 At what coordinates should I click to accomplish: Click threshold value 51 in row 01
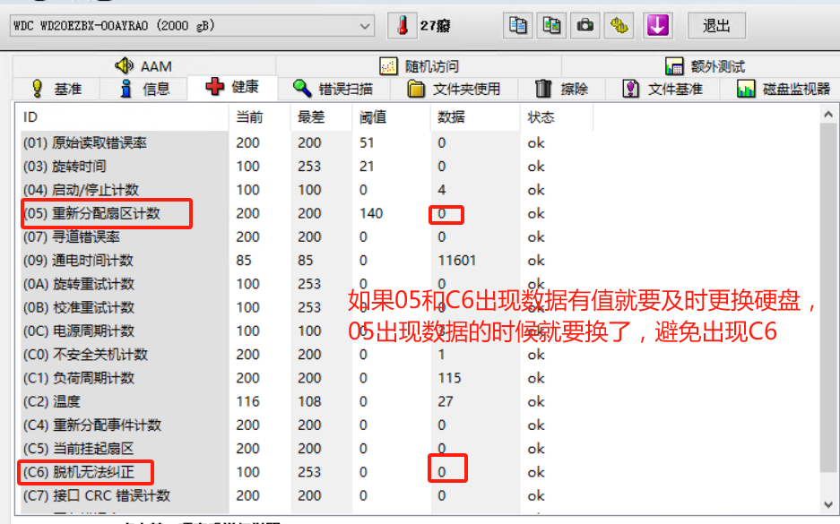point(367,143)
